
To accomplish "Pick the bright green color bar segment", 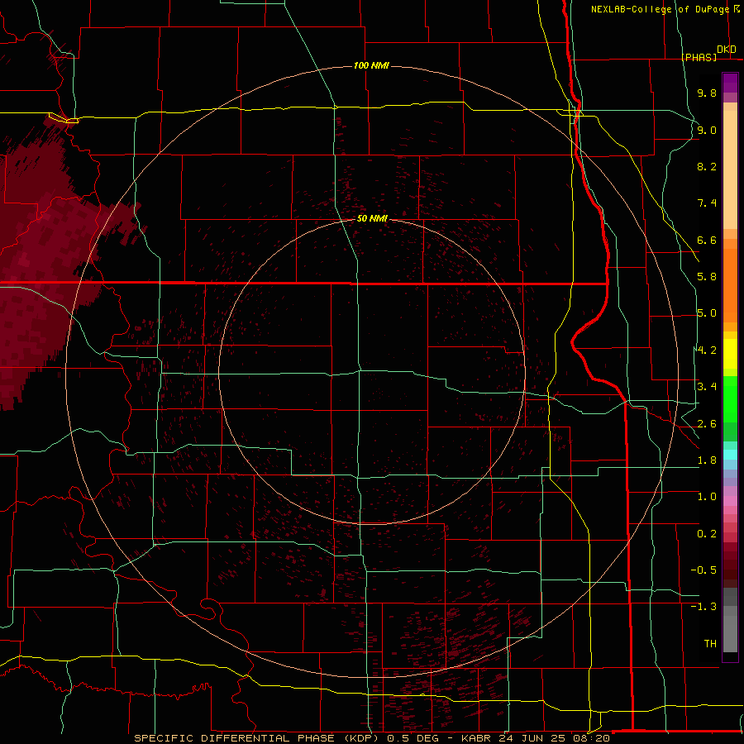I will pyautogui.click(x=730, y=400).
